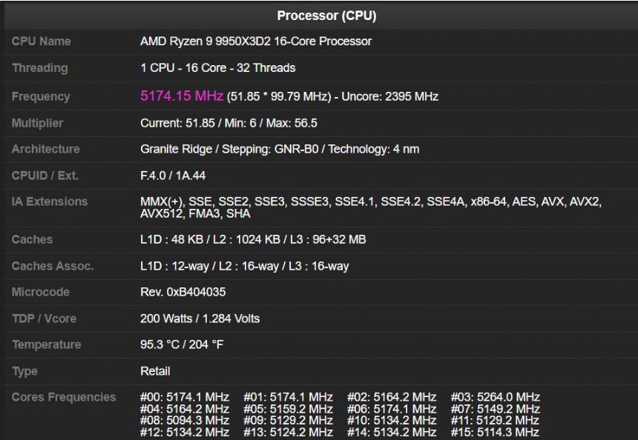Click the F.4.0 / 1A.44 value
638x440 pixels.
173,176
